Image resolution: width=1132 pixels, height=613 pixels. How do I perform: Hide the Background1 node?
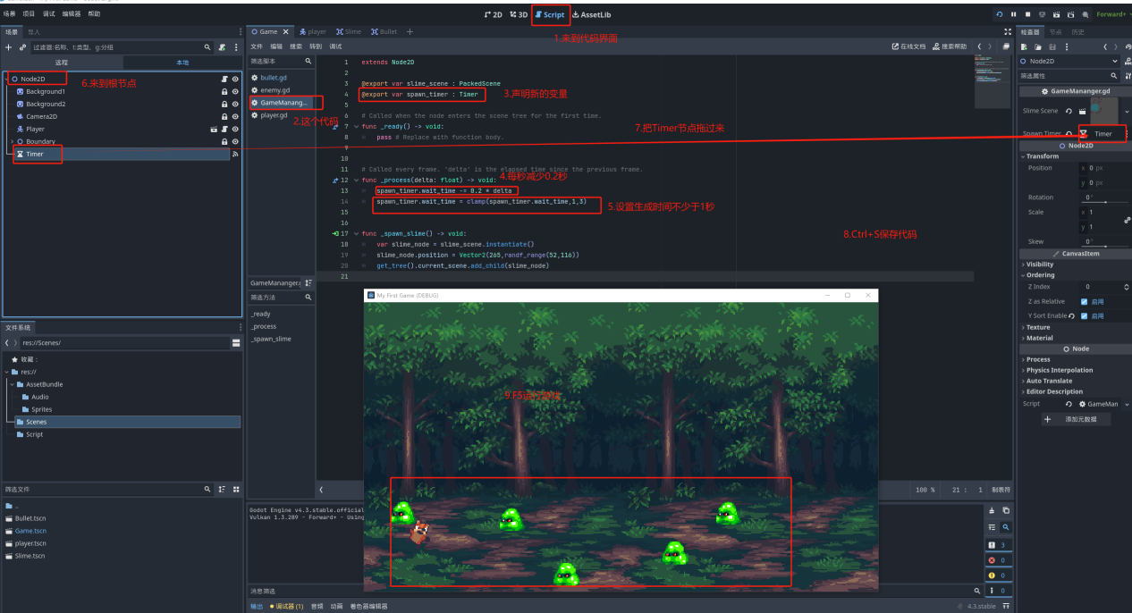tap(235, 91)
